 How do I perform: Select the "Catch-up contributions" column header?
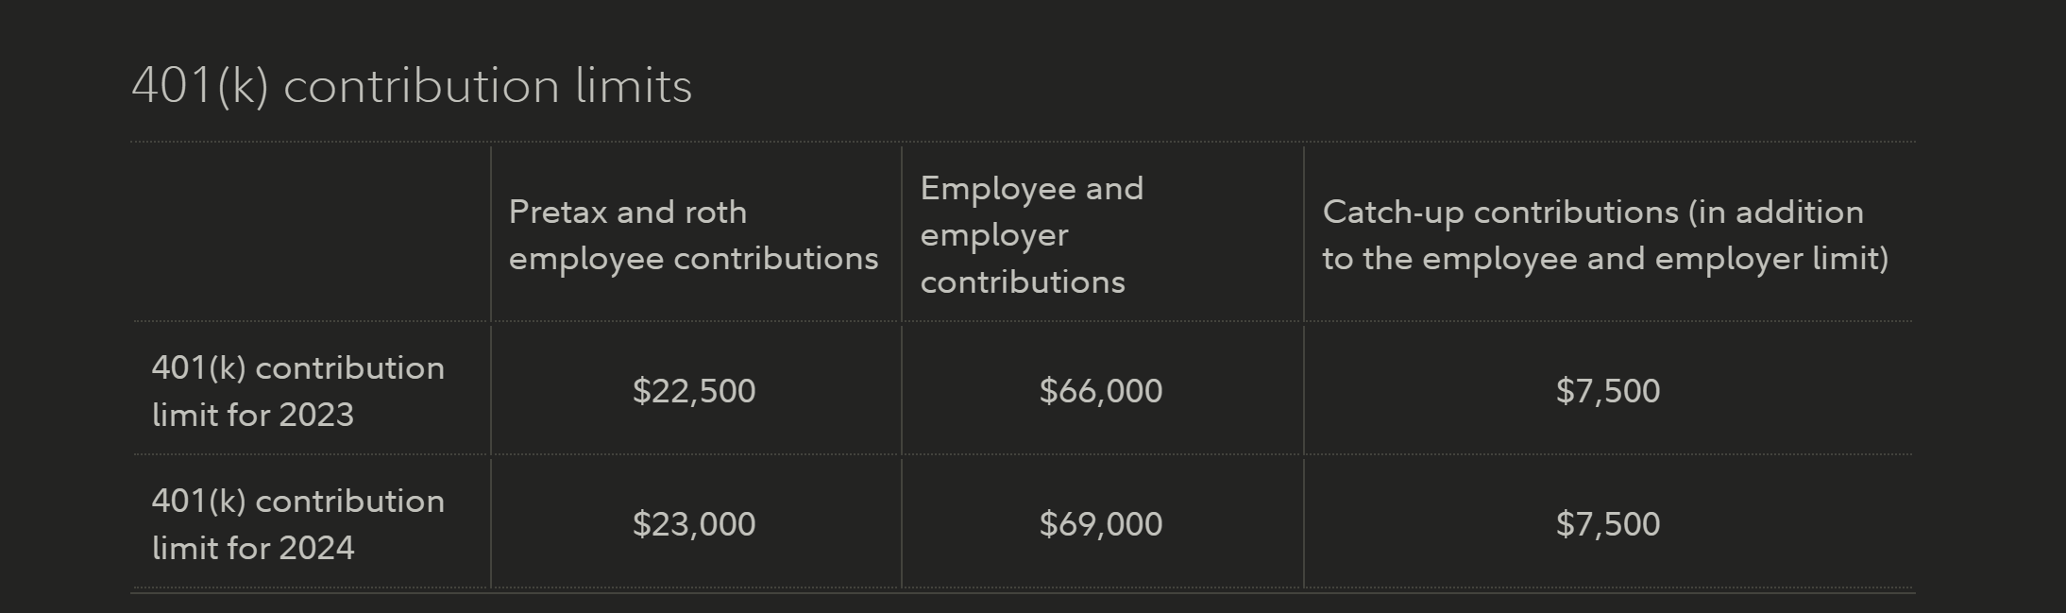(1604, 235)
